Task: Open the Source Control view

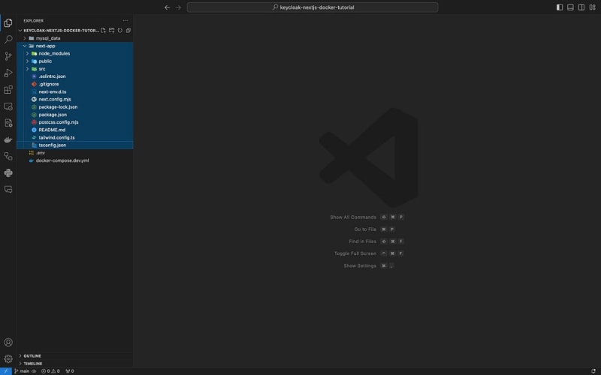Action: [x=8, y=56]
